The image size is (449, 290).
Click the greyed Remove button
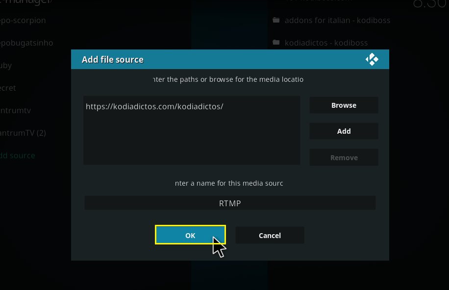coord(344,157)
